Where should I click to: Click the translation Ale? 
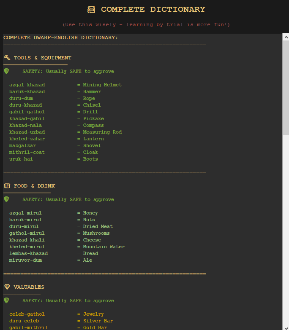pos(87,260)
